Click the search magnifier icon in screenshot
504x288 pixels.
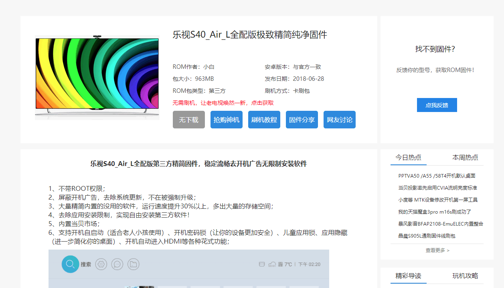[x=70, y=264]
